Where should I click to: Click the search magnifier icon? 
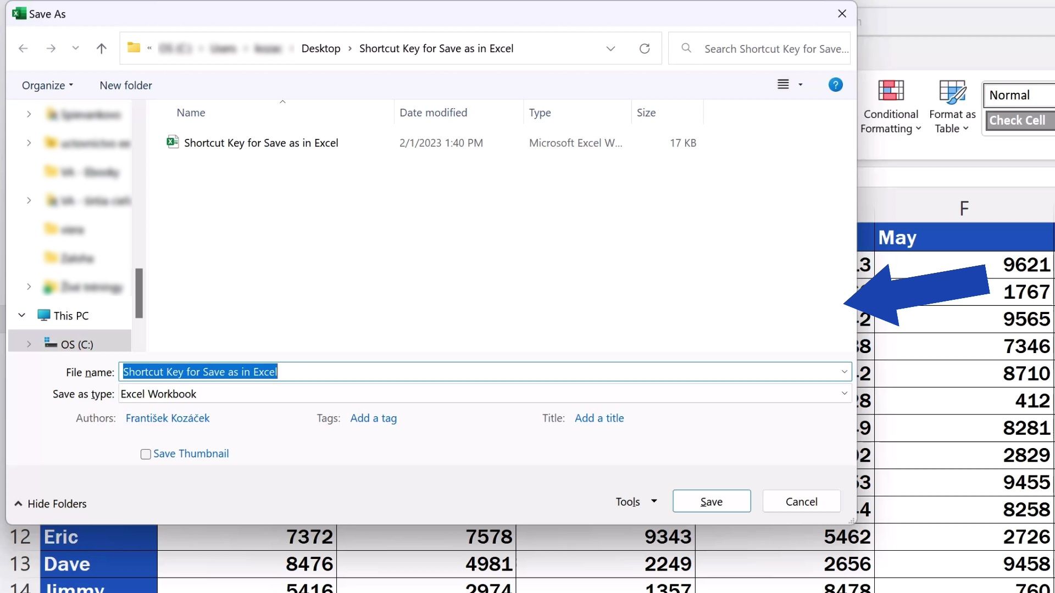686,48
